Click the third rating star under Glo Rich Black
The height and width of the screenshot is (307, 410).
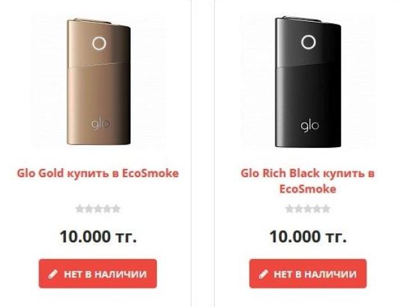coord(307,209)
